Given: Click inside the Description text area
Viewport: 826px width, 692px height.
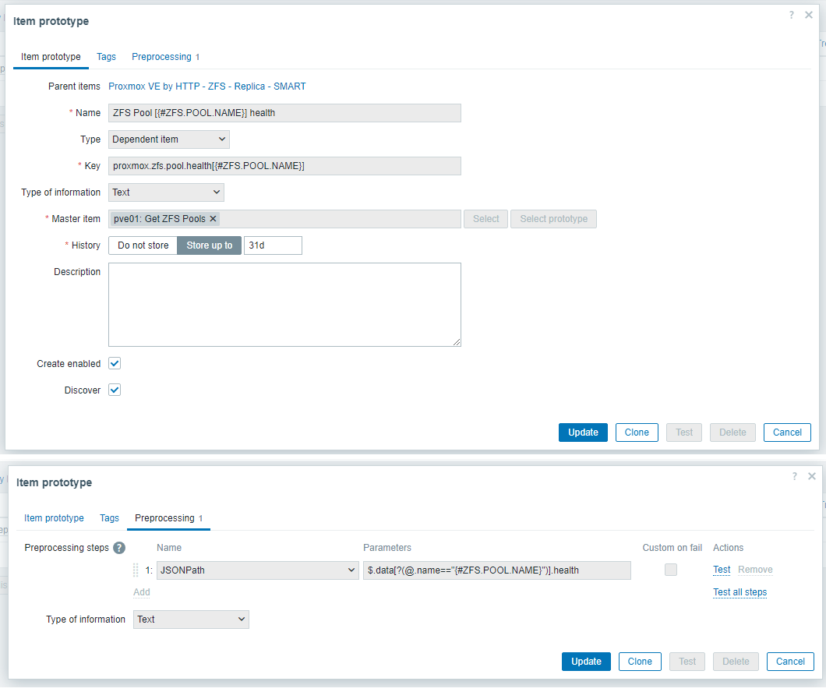Looking at the screenshot, I should [x=284, y=304].
